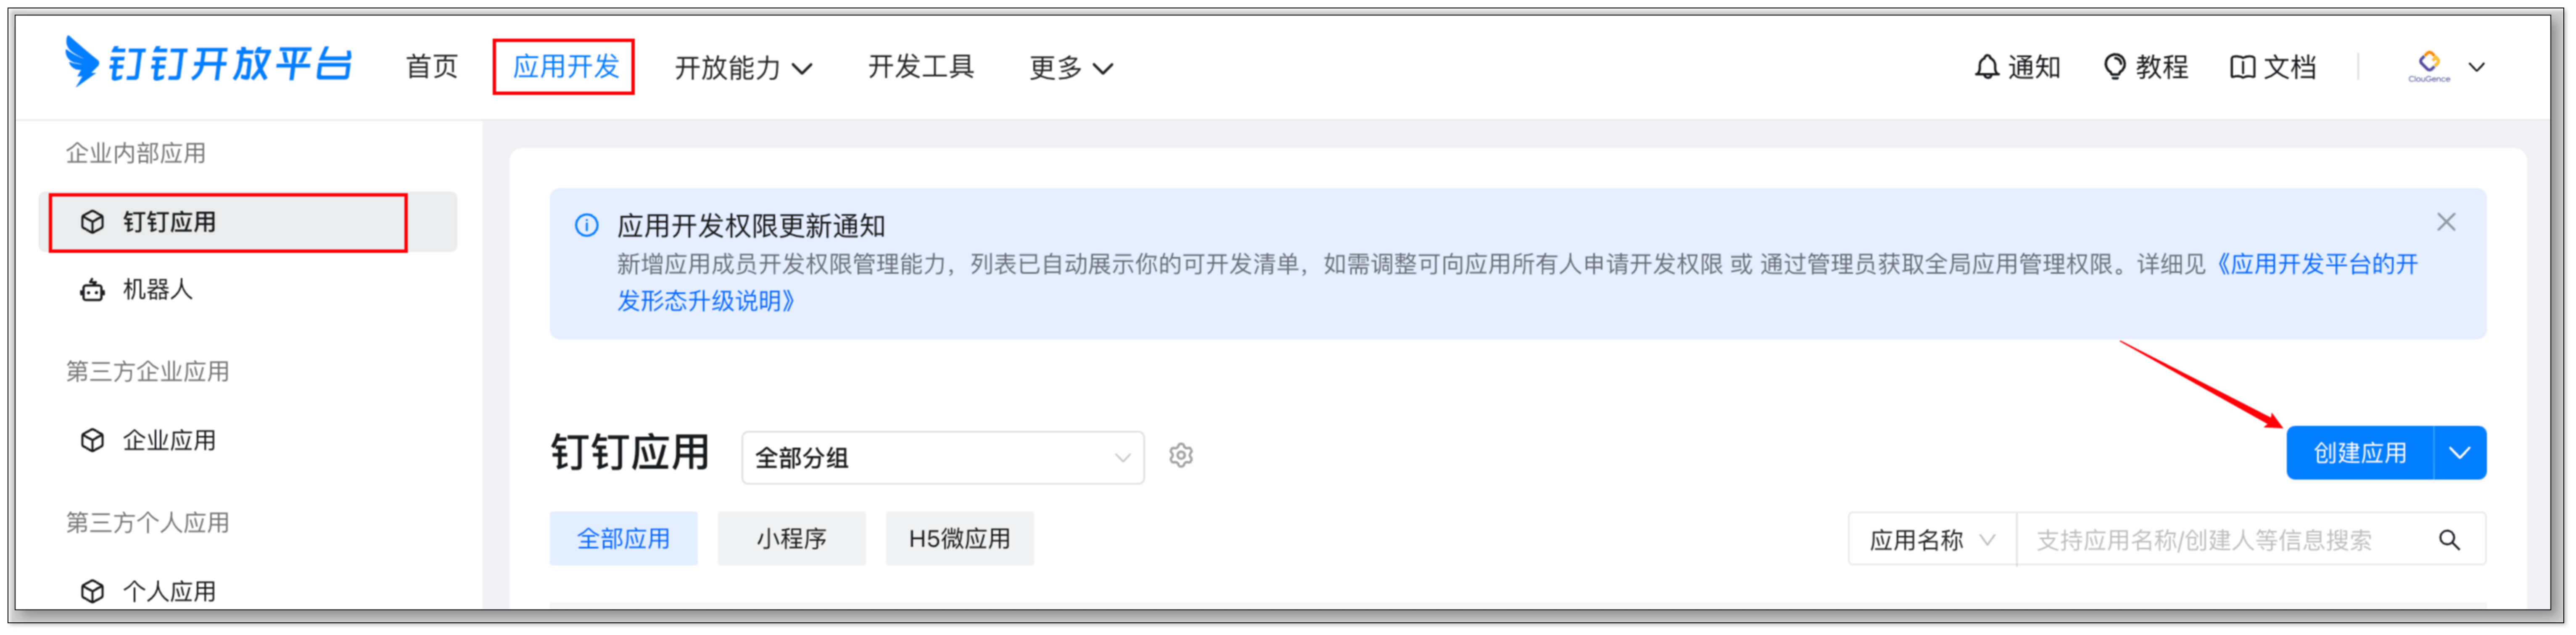Click the application search input field
This screenshot has height=635, width=2576.
(x=2220, y=540)
